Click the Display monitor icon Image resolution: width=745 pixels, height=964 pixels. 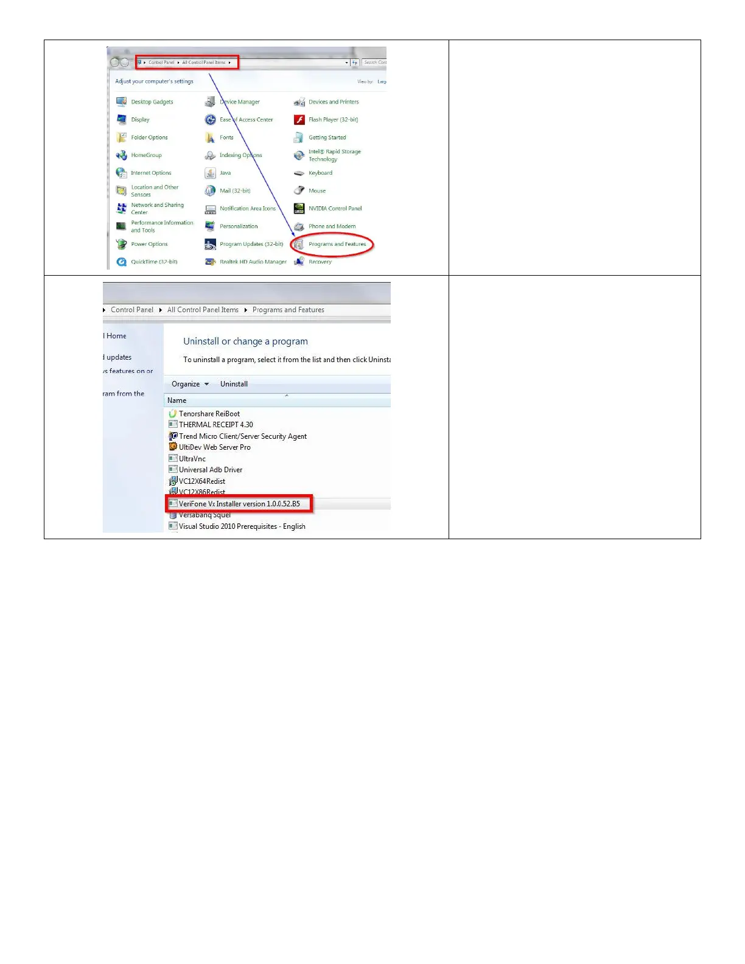pos(122,119)
